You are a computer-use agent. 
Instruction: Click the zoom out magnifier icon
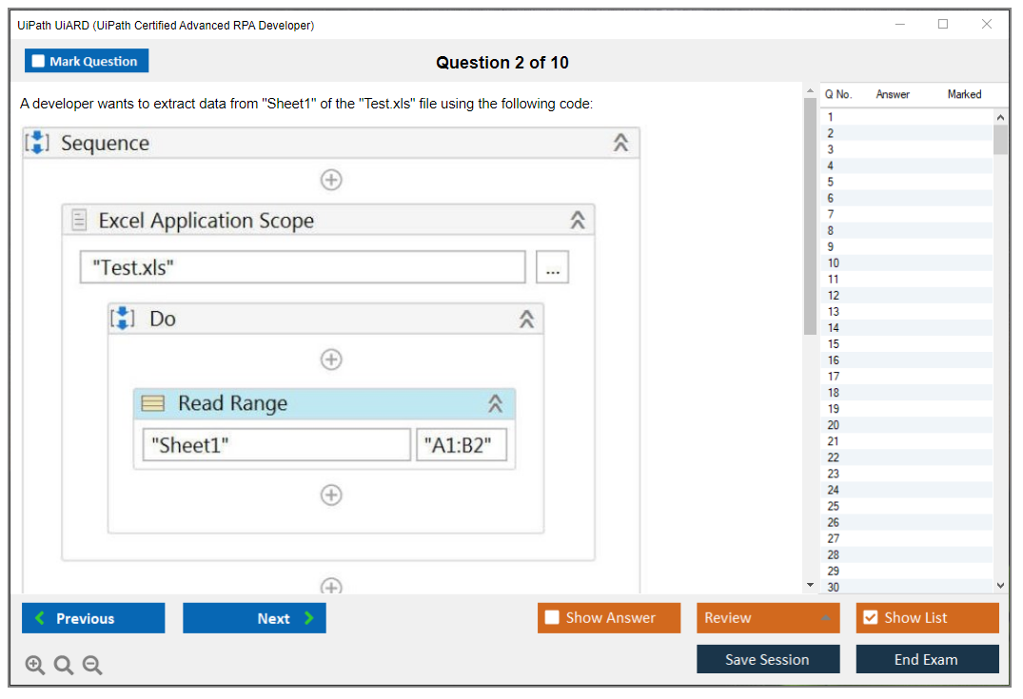(x=92, y=666)
